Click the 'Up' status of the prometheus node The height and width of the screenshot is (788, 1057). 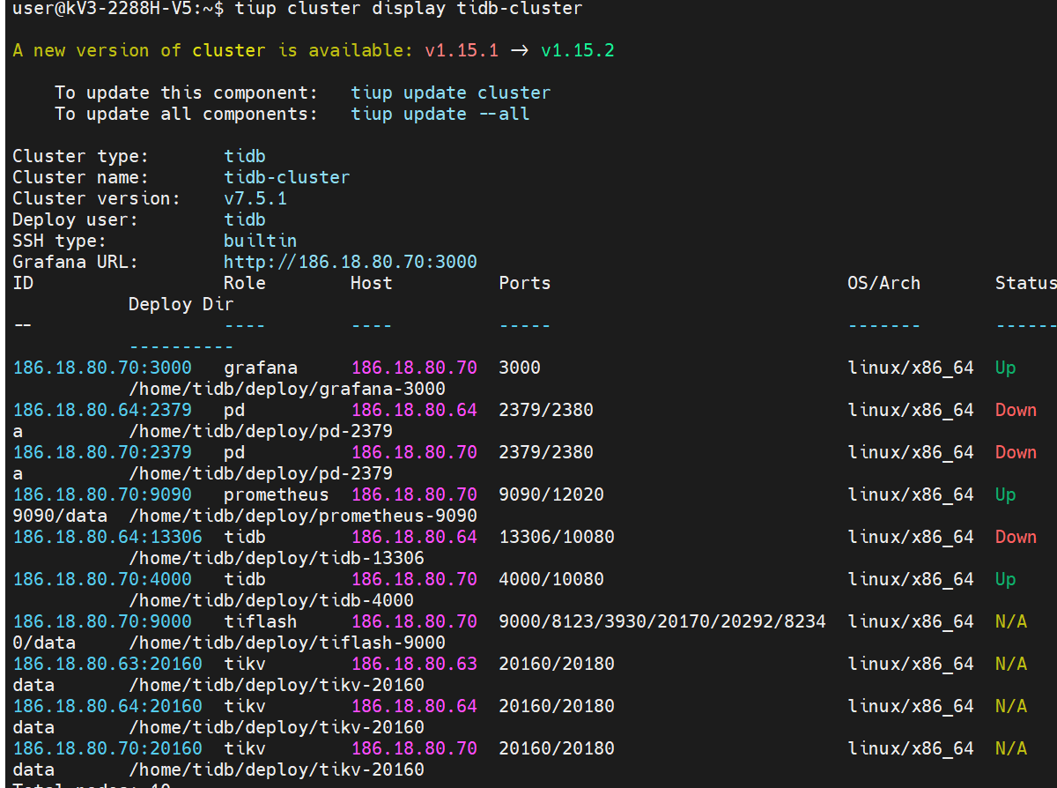point(1006,494)
